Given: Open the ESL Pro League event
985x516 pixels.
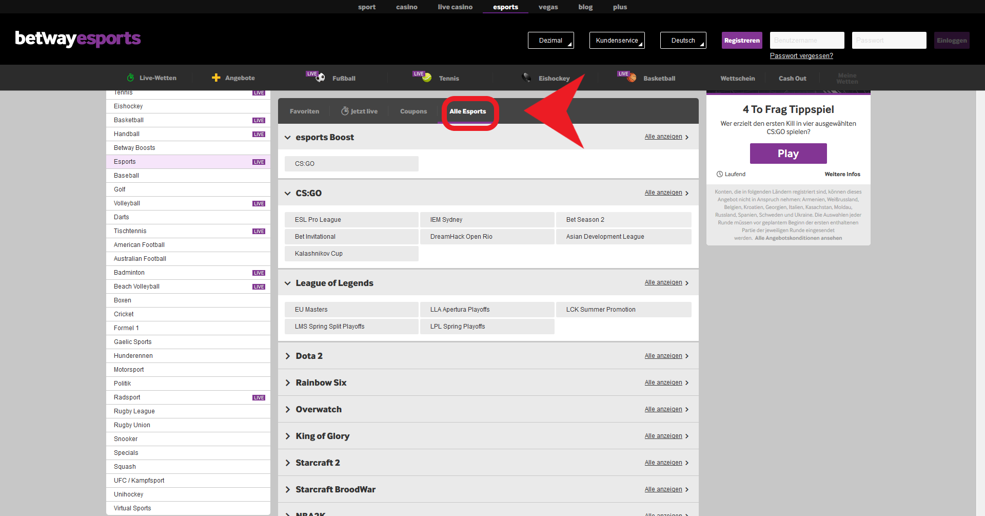Looking at the screenshot, I should click(x=351, y=220).
